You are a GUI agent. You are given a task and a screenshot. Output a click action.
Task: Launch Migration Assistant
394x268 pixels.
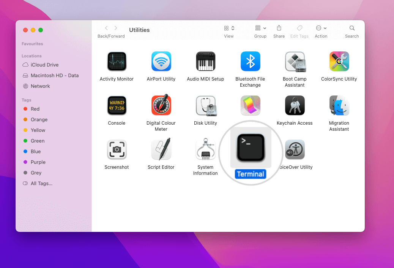click(x=339, y=105)
